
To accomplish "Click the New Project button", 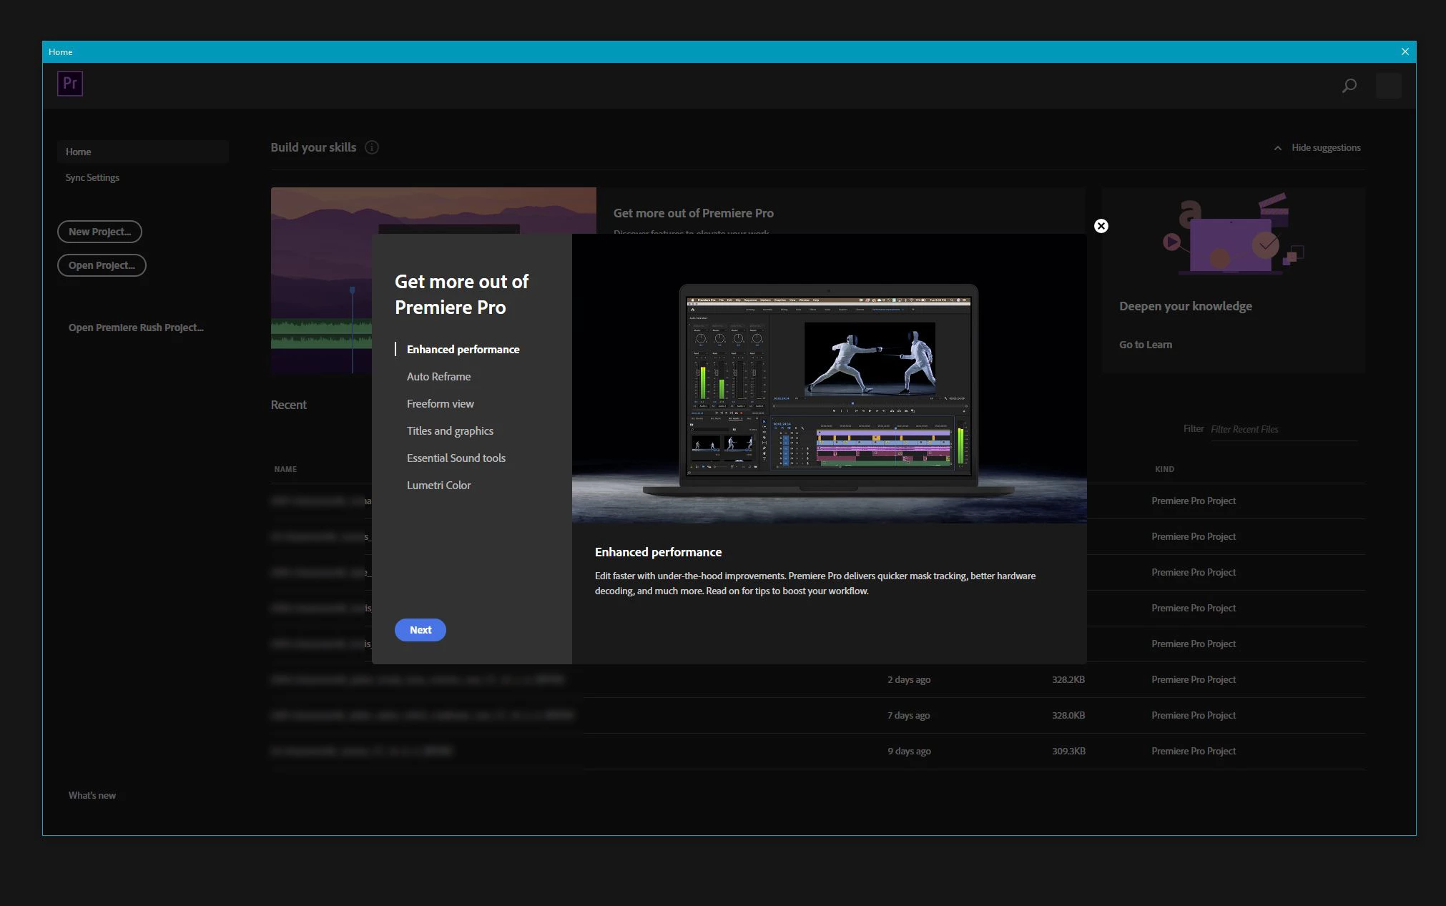I will [x=99, y=232].
